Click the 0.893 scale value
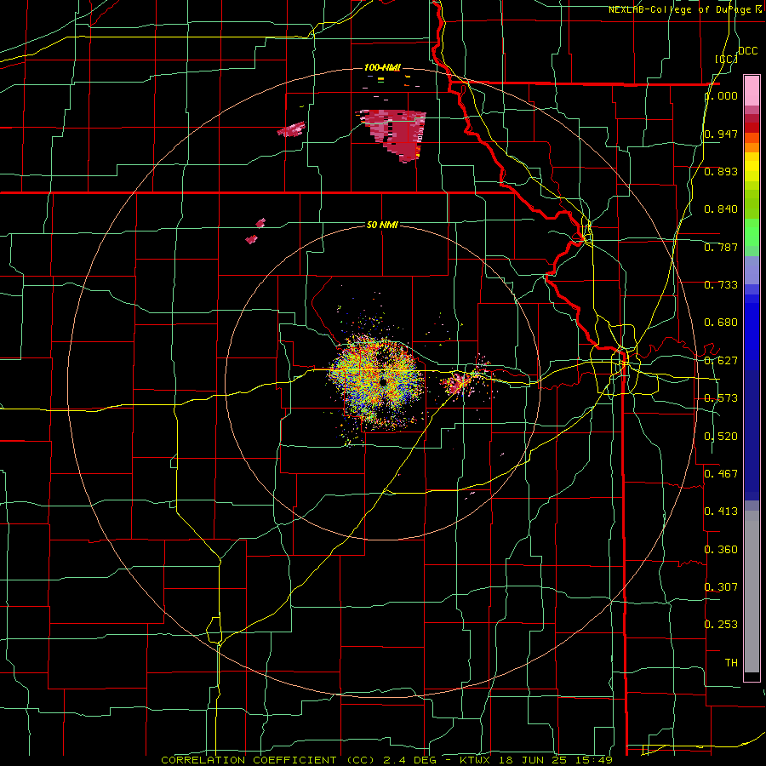This screenshot has height=766, width=766. [x=721, y=171]
